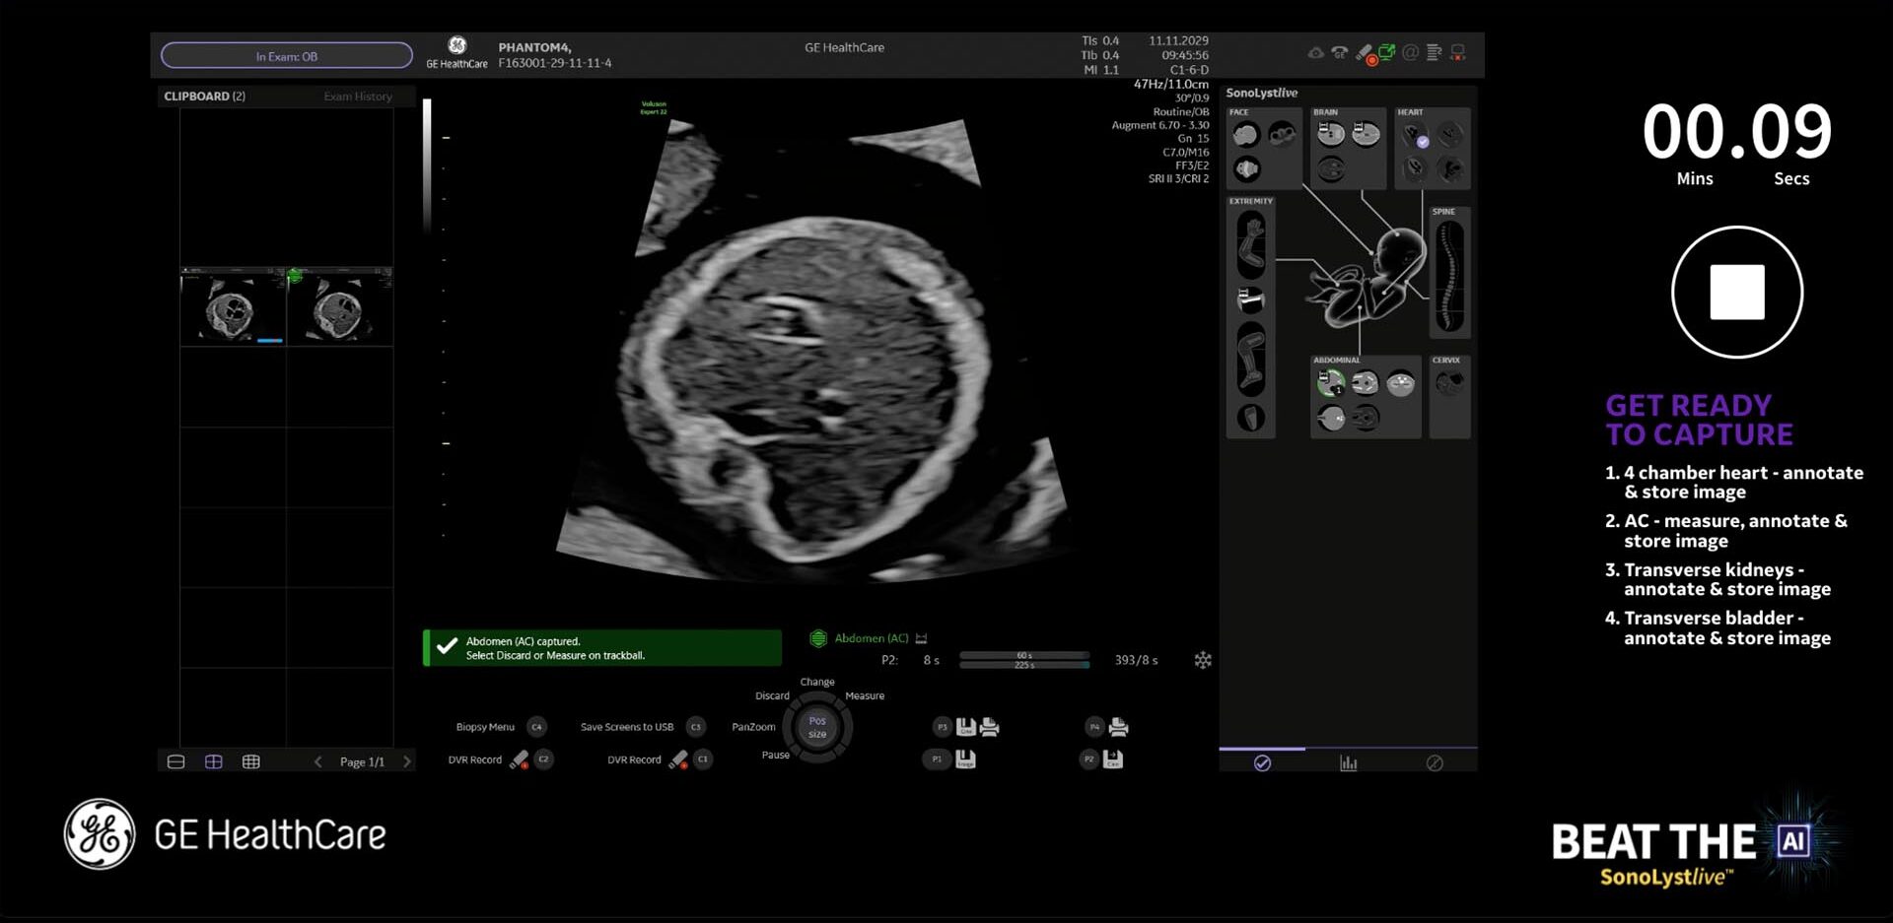Image resolution: width=1893 pixels, height=923 pixels.
Task: Select the cervix view icon
Action: [x=1448, y=384]
